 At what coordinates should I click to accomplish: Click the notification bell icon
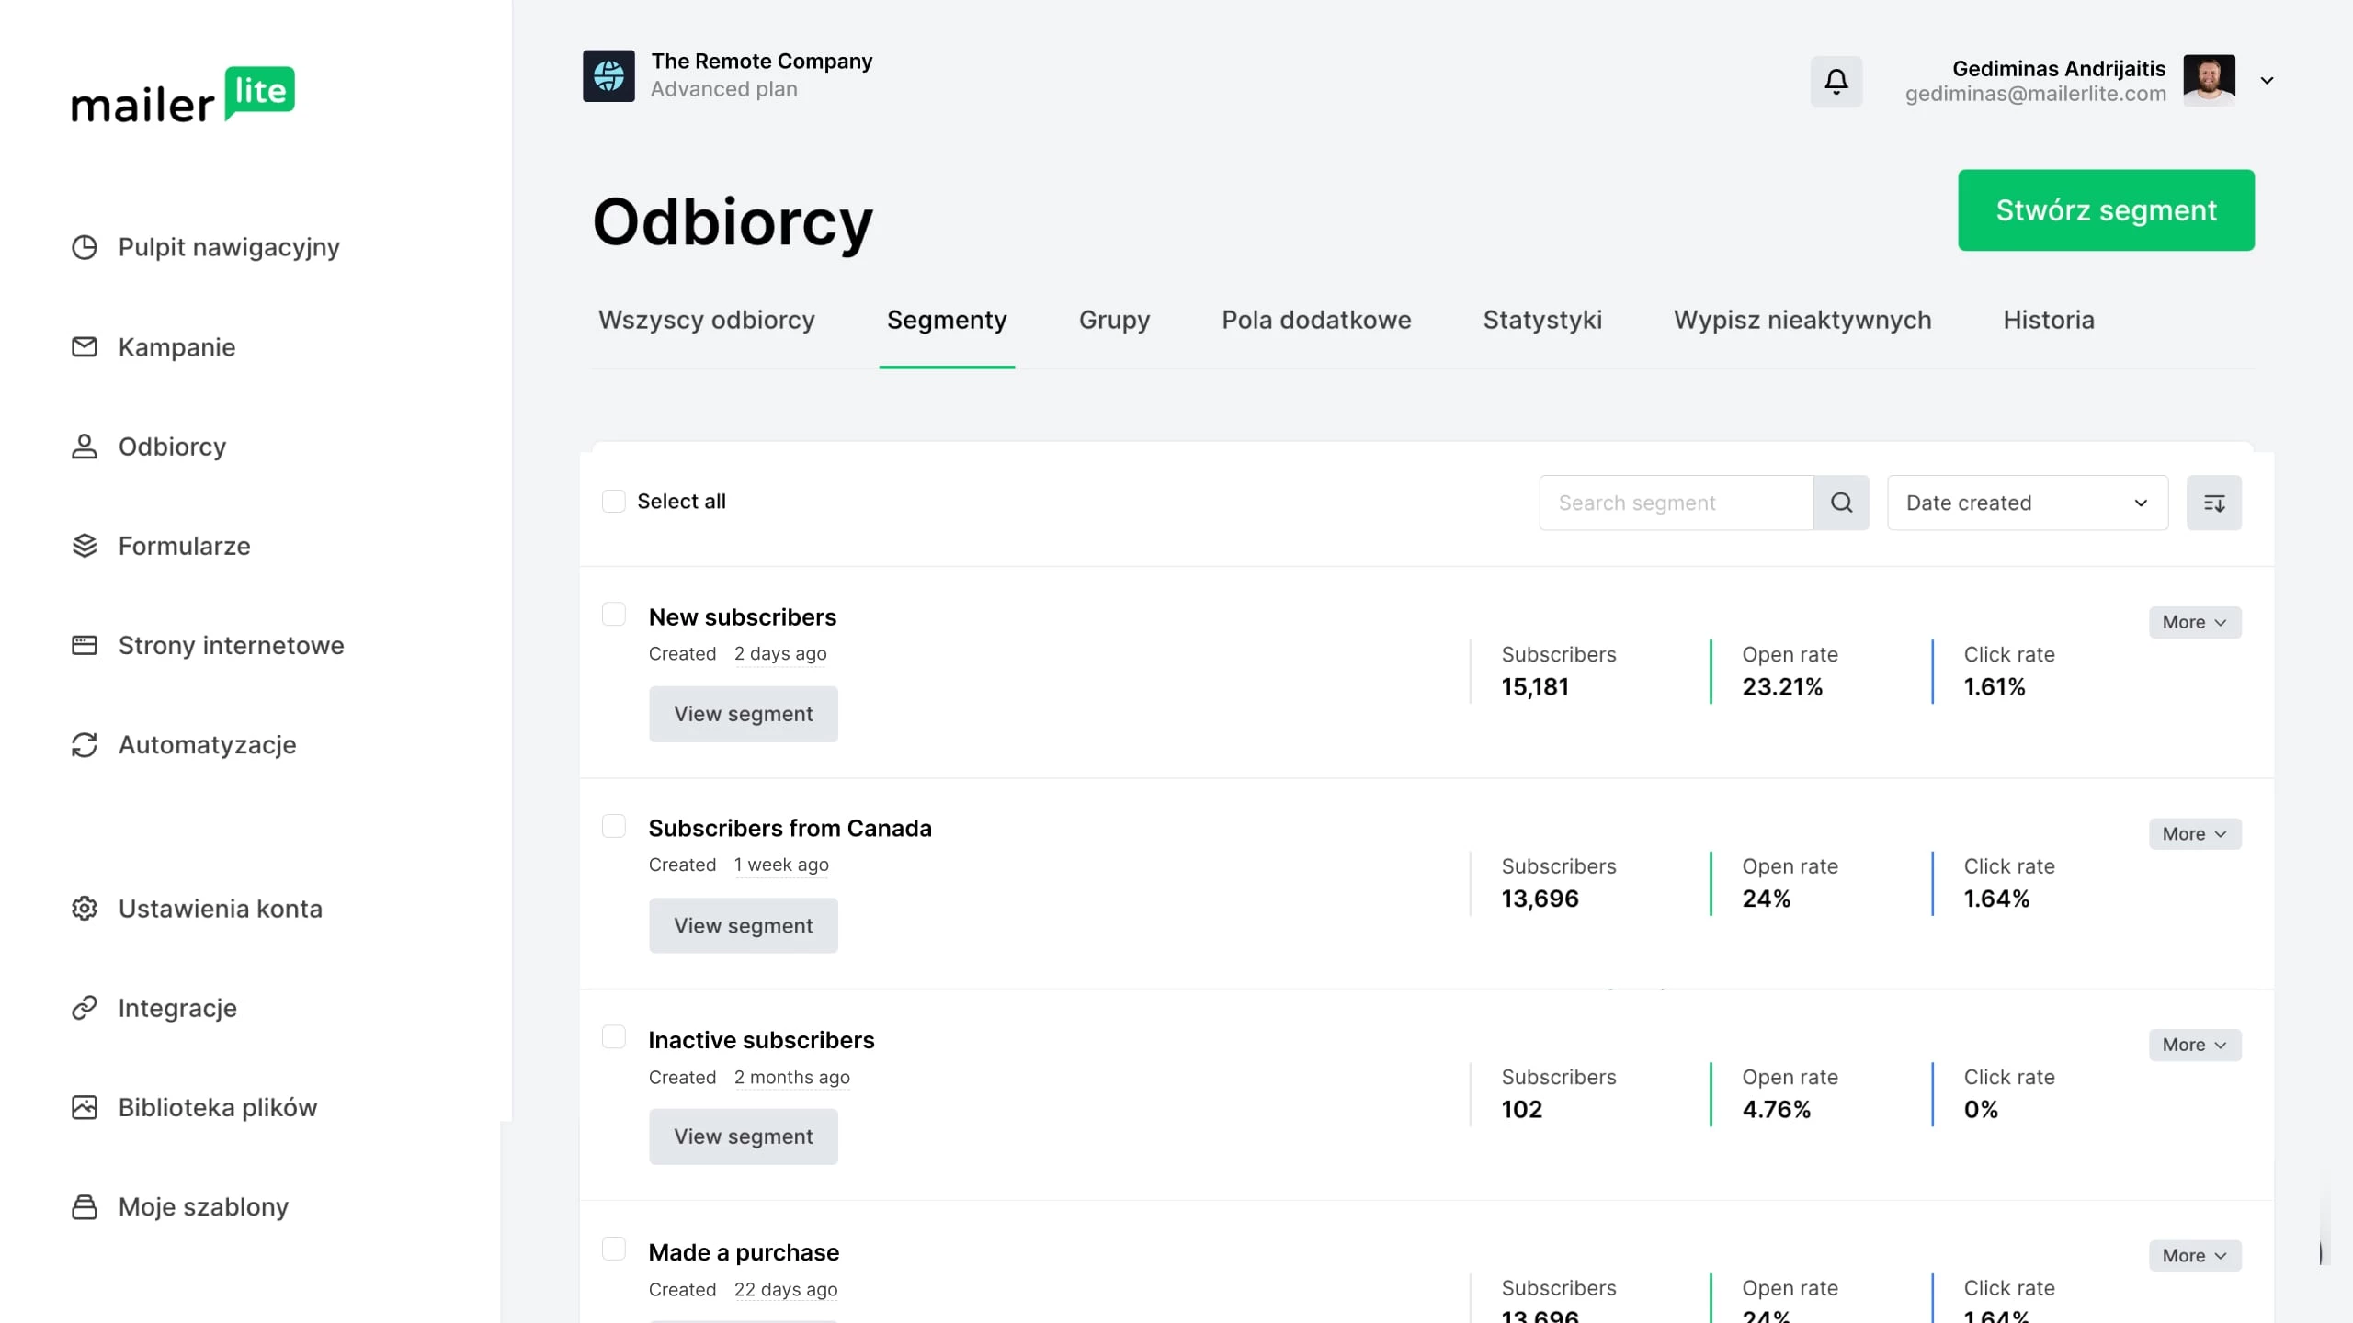pyautogui.click(x=1836, y=82)
